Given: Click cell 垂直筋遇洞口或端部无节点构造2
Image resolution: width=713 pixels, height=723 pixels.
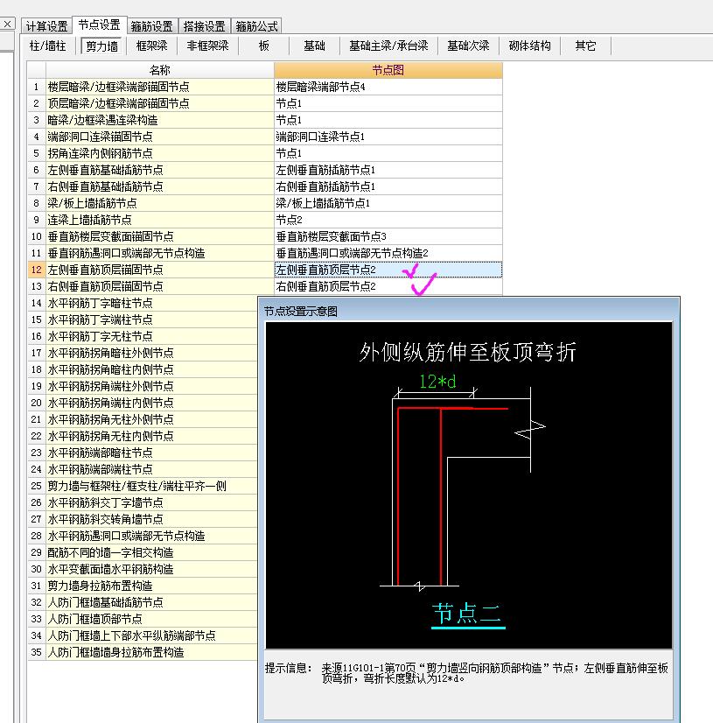Looking at the screenshot, I should (x=388, y=253).
